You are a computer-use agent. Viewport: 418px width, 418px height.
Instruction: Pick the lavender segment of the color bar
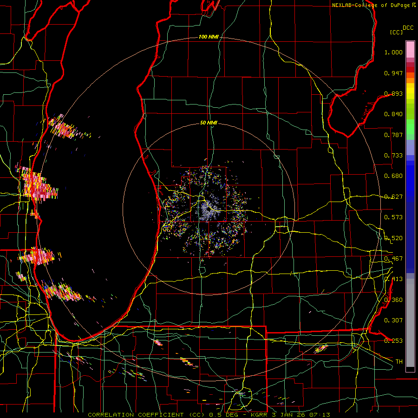410,147
